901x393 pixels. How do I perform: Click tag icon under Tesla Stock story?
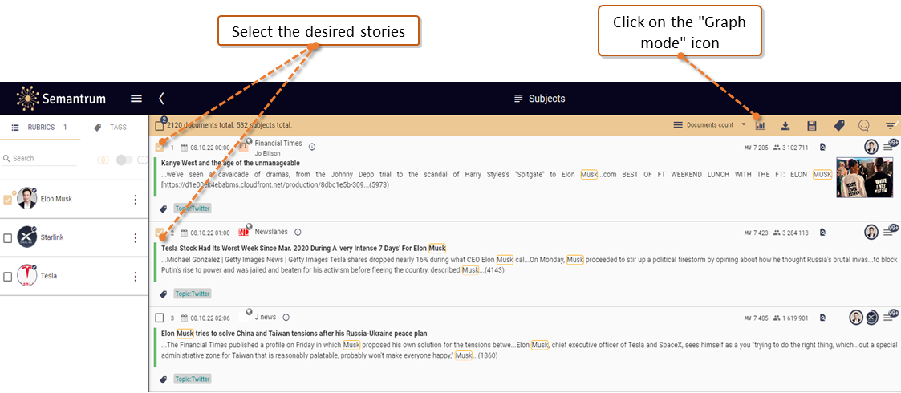coord(164,294)
